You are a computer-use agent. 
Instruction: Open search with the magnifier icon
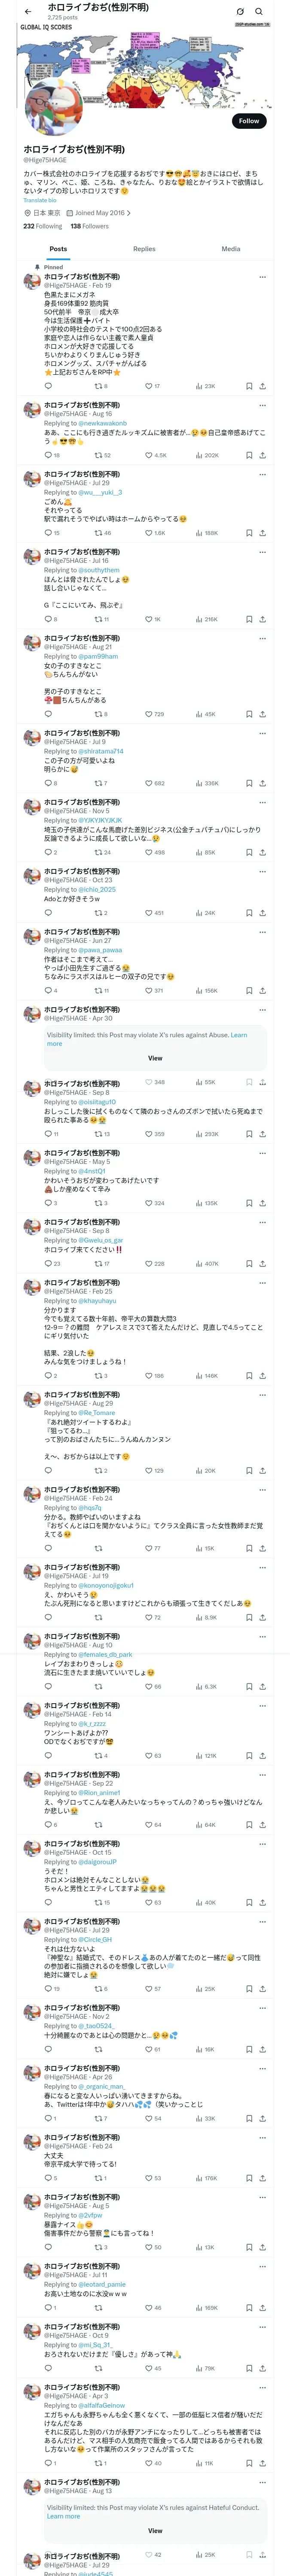(259, 12)
